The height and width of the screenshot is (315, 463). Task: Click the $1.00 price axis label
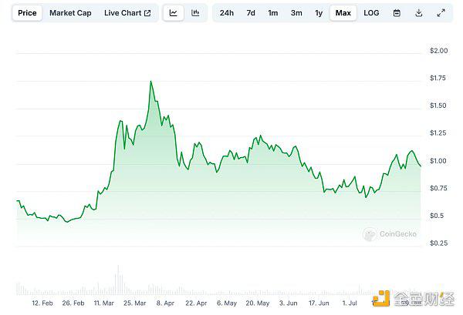438,161
